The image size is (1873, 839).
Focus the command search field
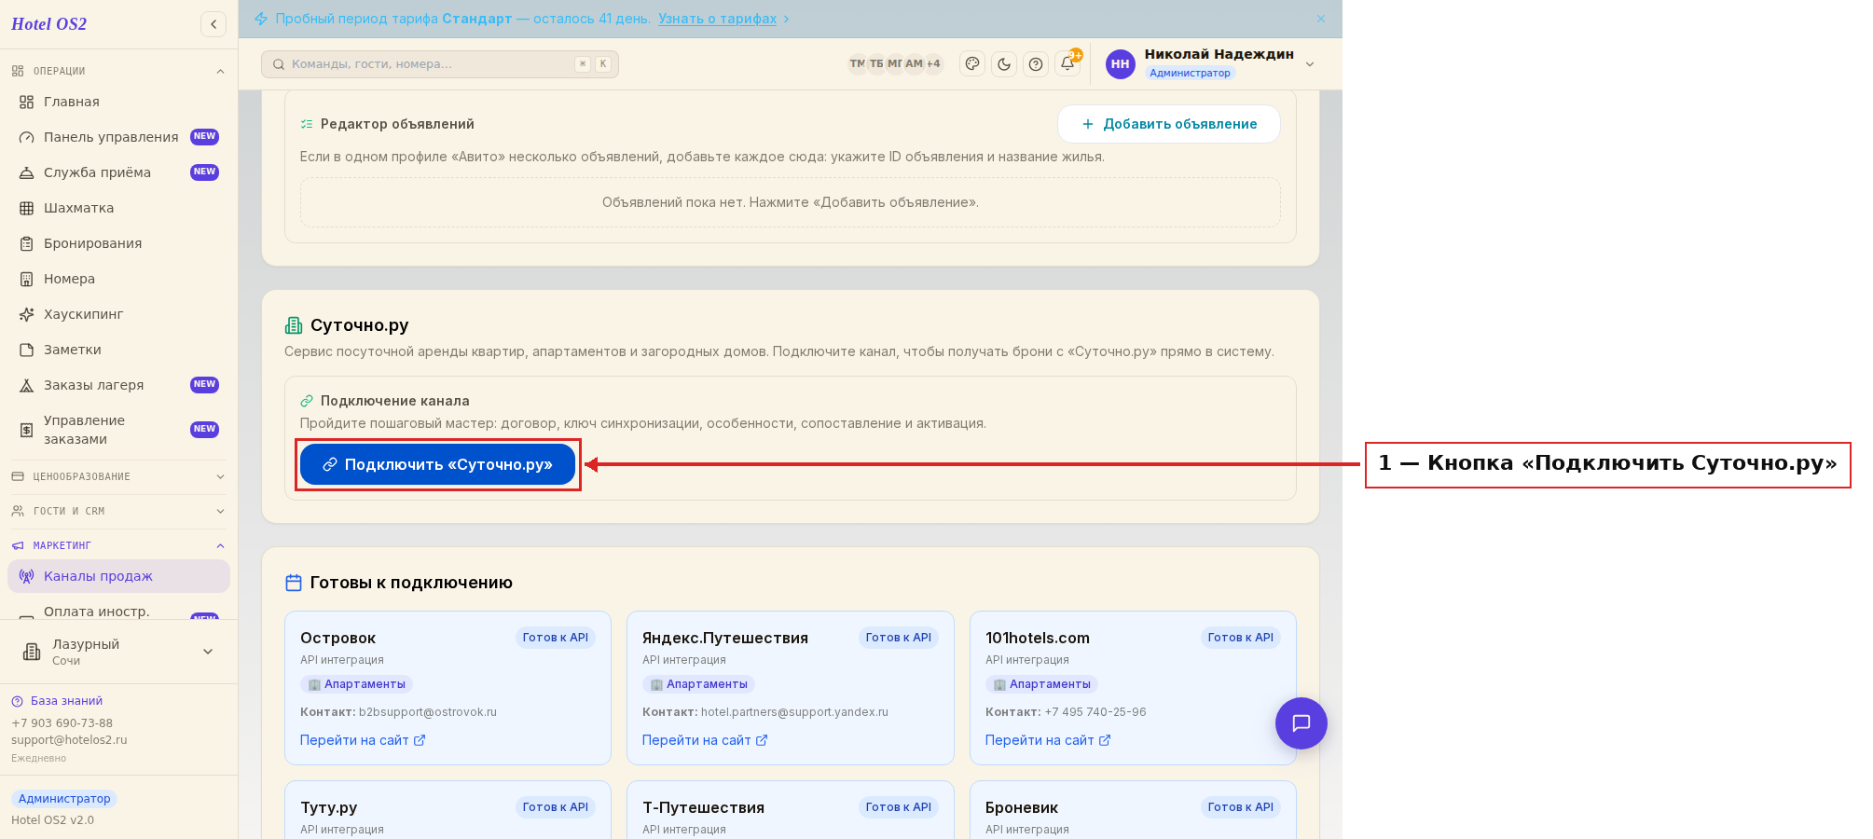pyautogui.click(x=440, y=64)
